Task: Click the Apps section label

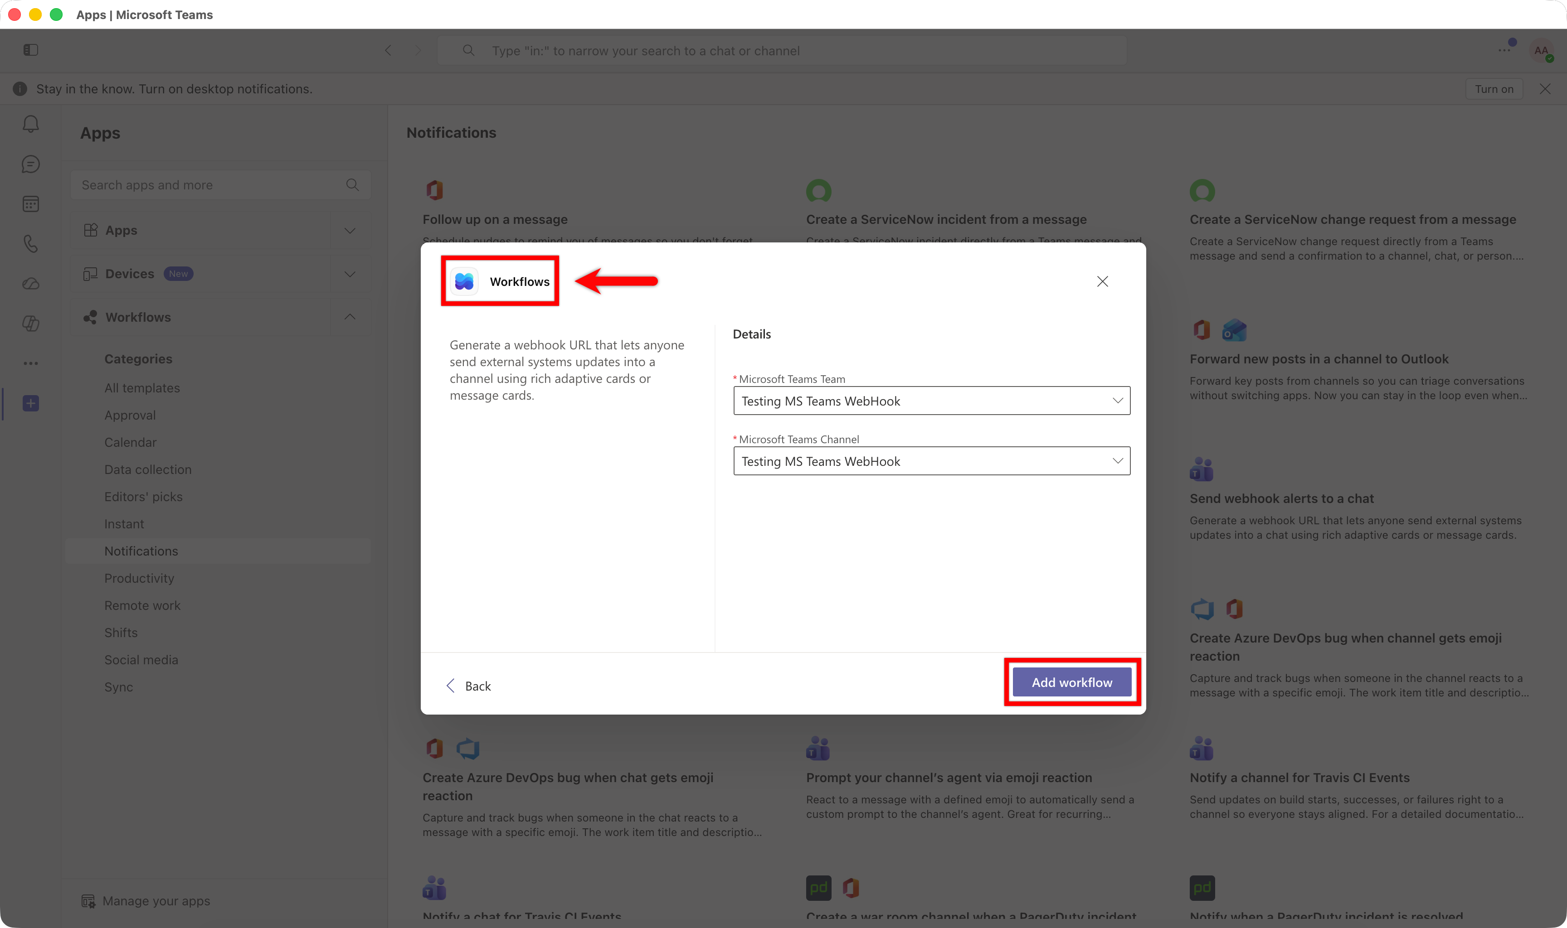Action: click(x=121, y=230)
